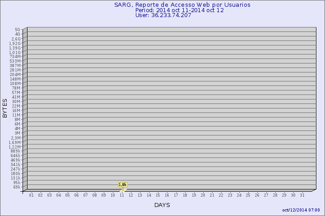
Task: Click the 41M label on the y-axis
Action: click(16, 97)
